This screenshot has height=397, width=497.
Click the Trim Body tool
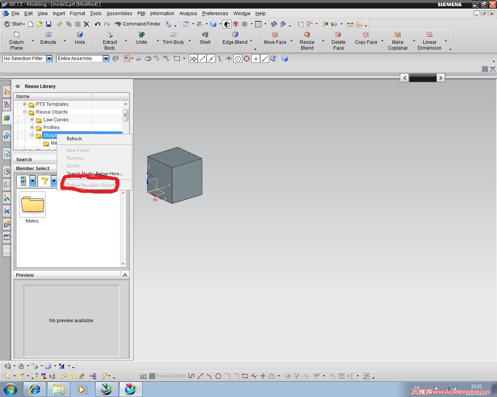pos(173,38)
